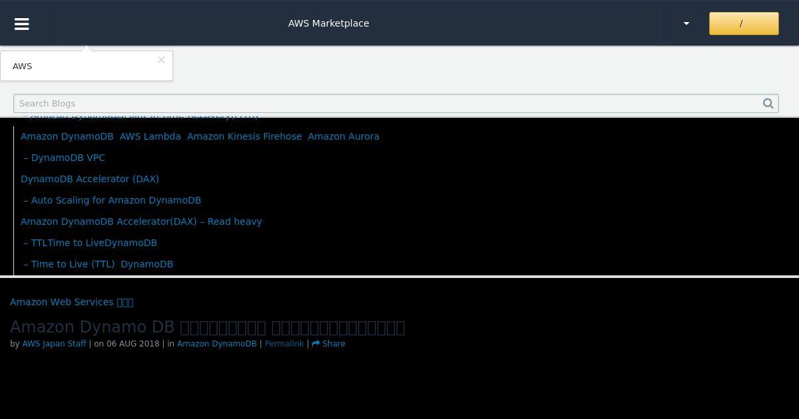The image size is (799, 419).
Task: Close the AWS popup tooltip
Action: click(161, 60)
